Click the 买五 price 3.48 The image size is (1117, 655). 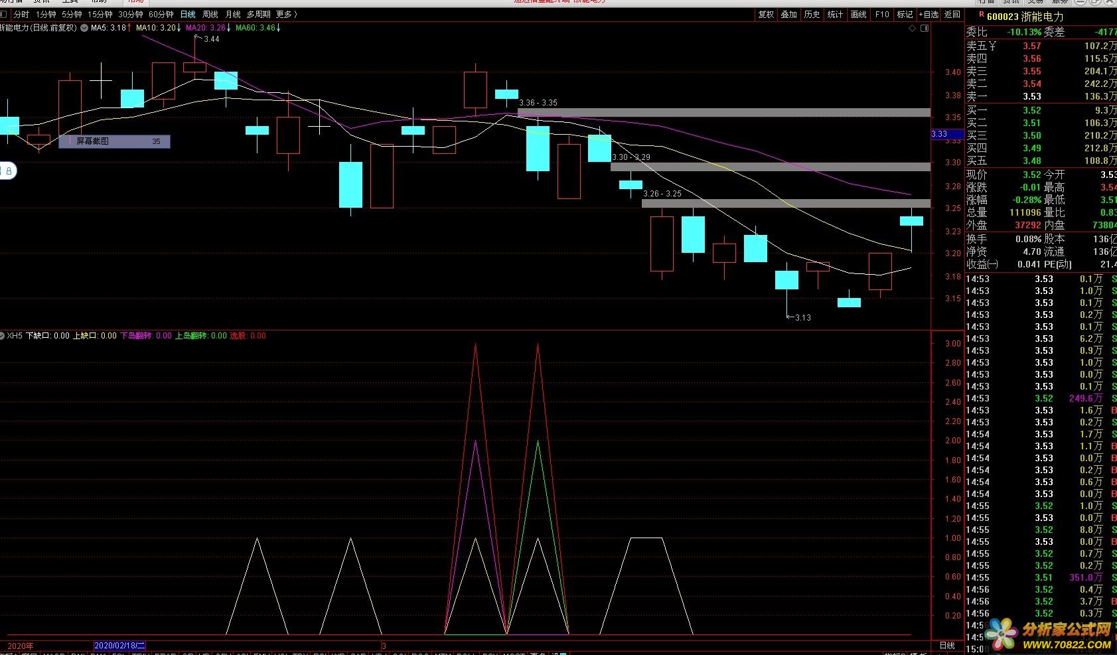click(1031, 161)
